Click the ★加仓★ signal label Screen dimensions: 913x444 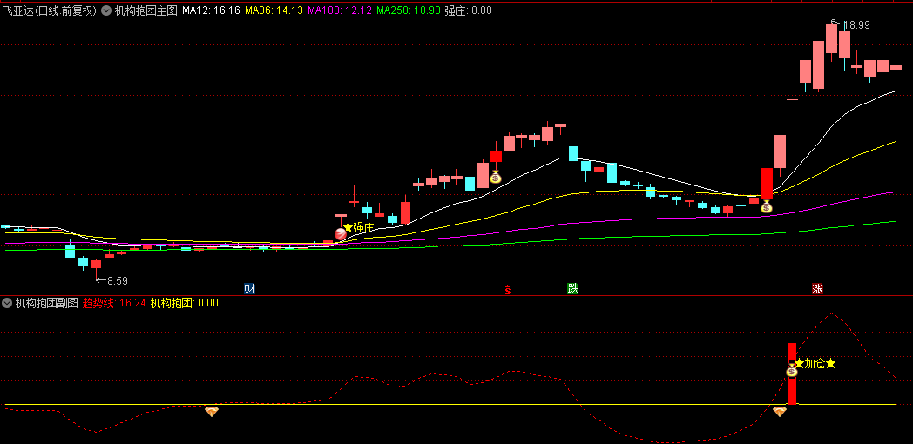coord(815,364)
